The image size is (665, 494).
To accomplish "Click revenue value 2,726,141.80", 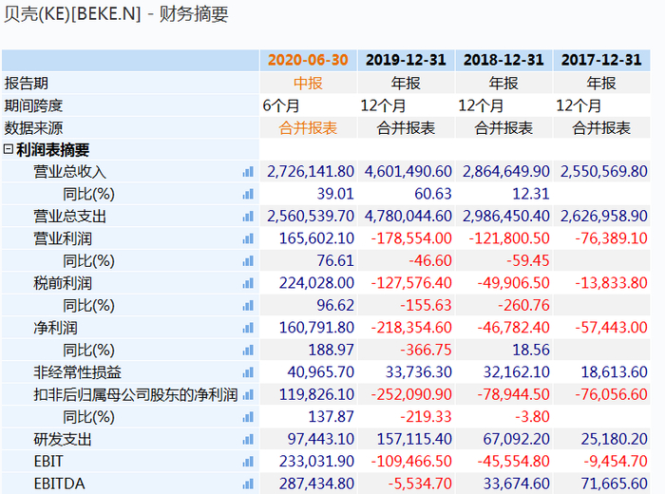I will [311, 172].
